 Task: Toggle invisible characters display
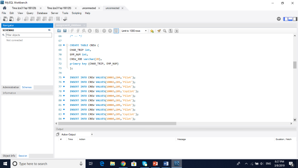coord(171,31)
